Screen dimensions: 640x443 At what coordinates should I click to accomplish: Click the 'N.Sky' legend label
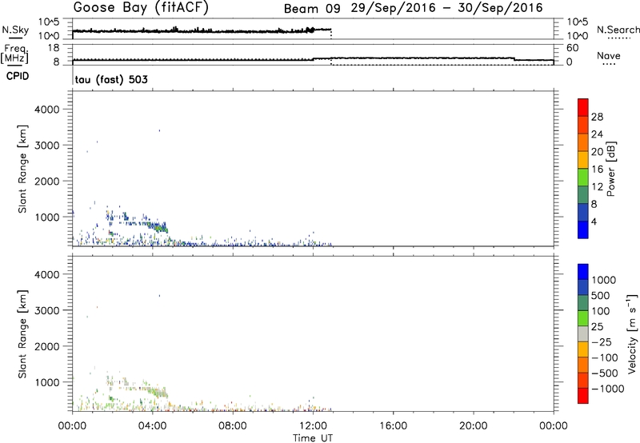pyautogui.click(x=15, y=30)
